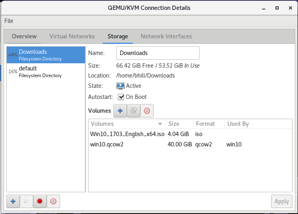
Task: Minimize the Connection Details window
Action: tap(264, 8)
